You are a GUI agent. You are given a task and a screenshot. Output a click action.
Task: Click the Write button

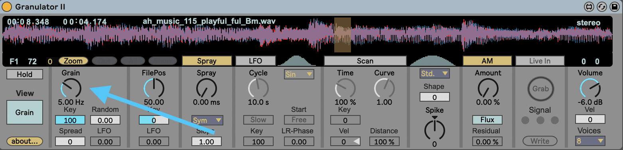[x=540, y=141]
